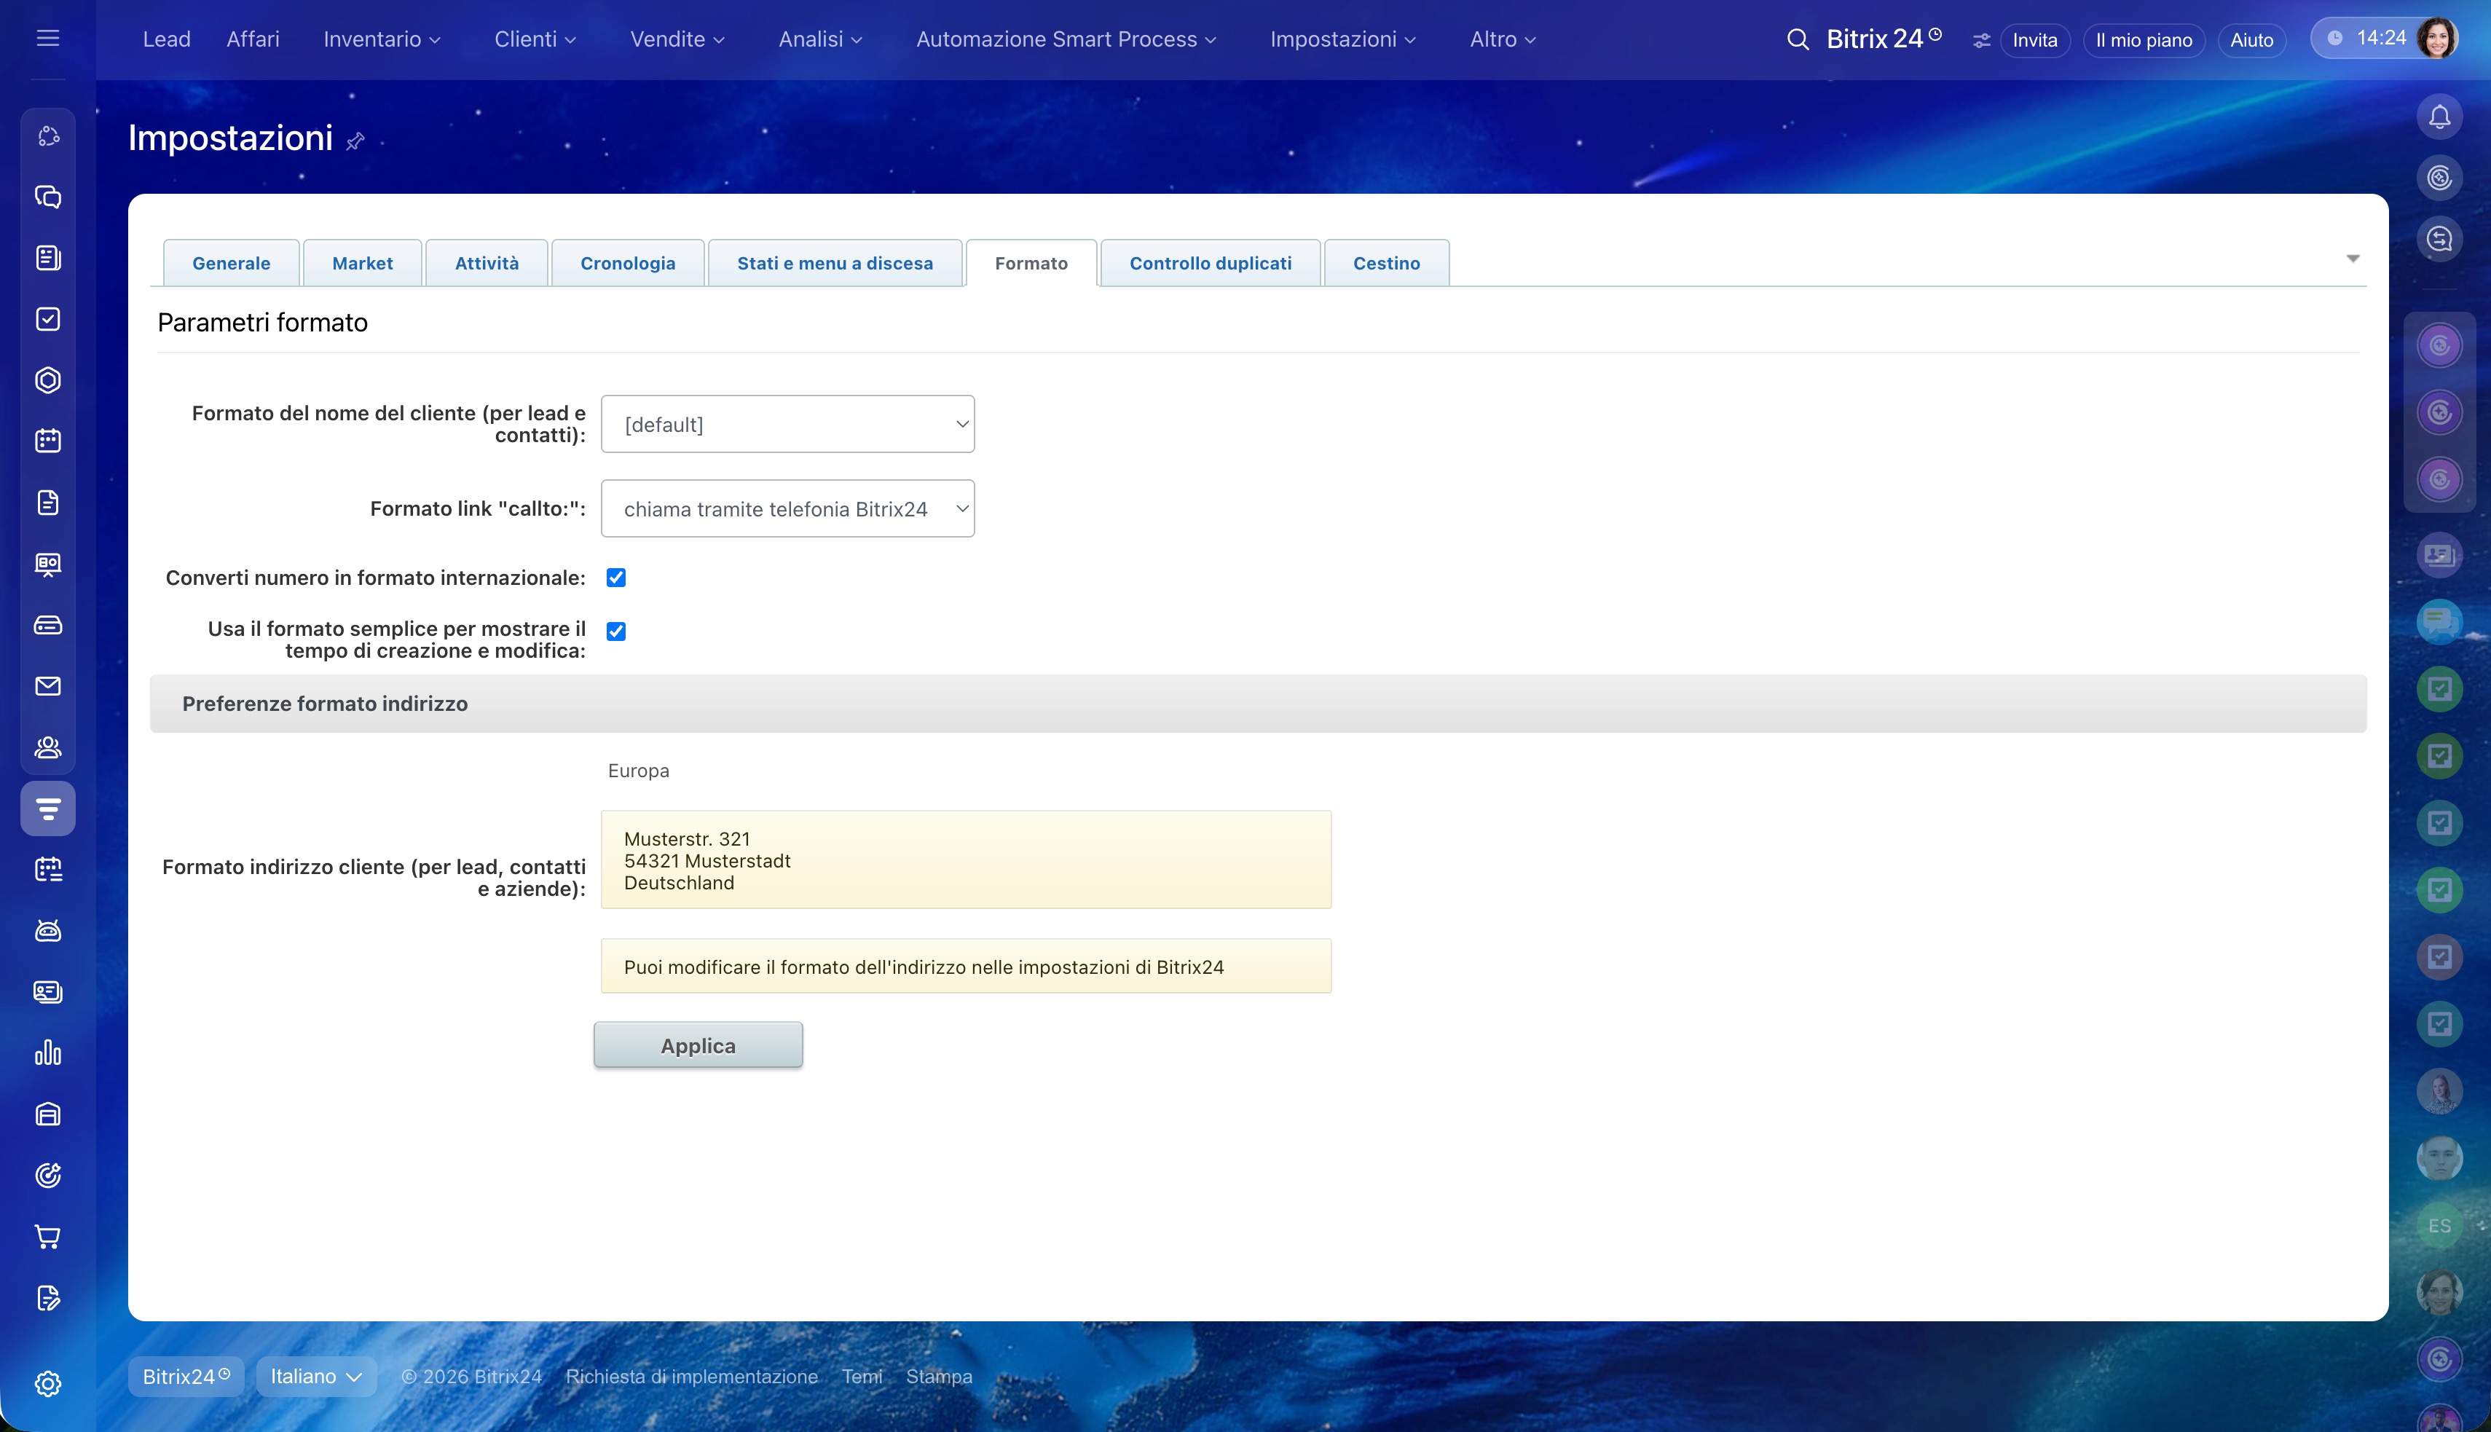Uncheck Converti numero in formato internazionale

[615, 578]
